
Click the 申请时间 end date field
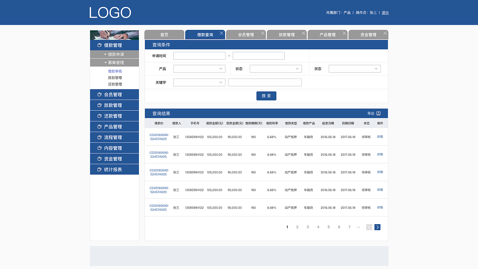(x=258, y=56)
